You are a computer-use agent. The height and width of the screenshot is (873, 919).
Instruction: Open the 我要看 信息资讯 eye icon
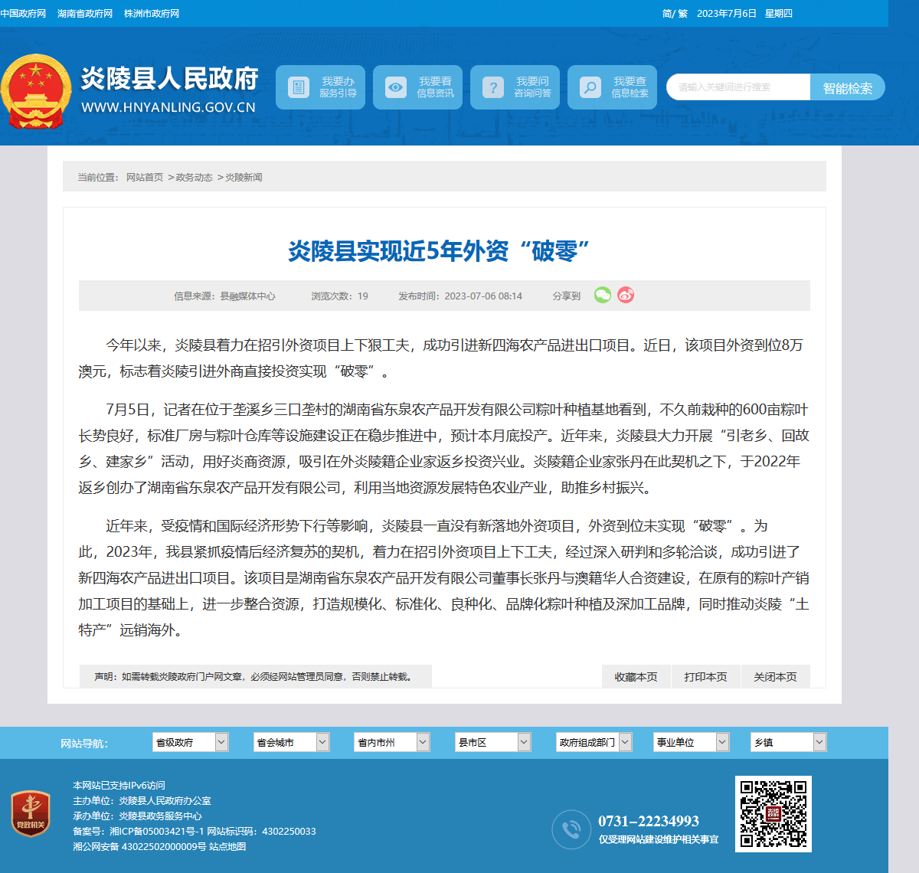[395, 87]
